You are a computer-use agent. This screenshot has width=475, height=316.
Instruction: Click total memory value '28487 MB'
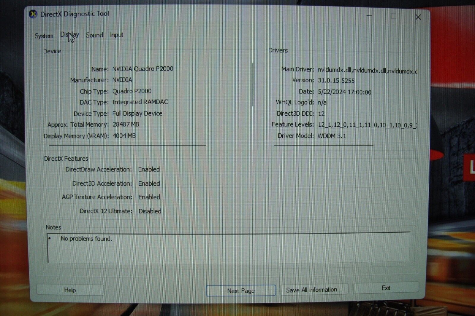pos(126,124)
